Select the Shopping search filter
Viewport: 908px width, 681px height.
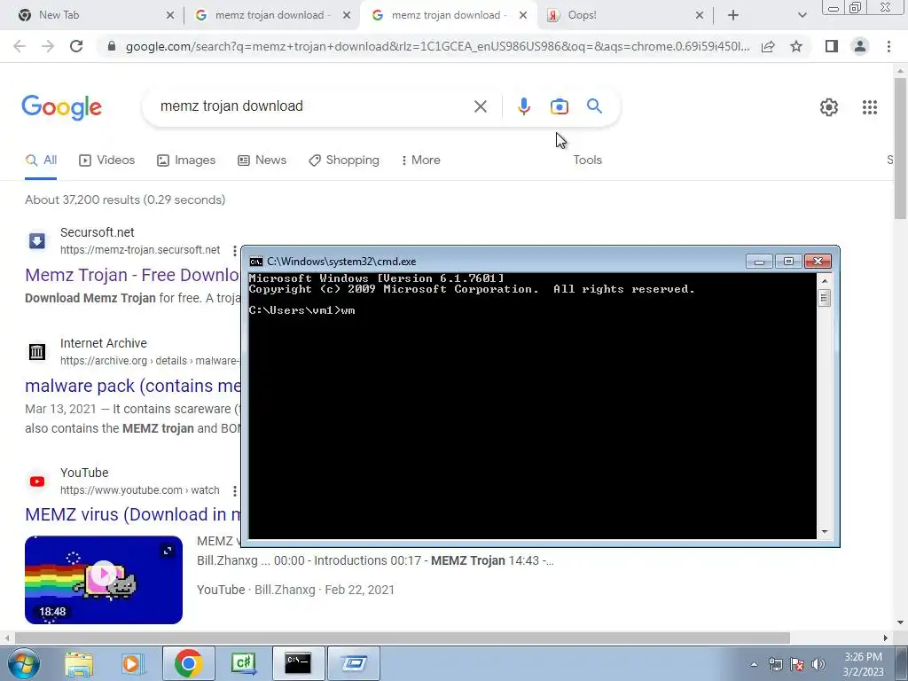[x=344, y=160]
